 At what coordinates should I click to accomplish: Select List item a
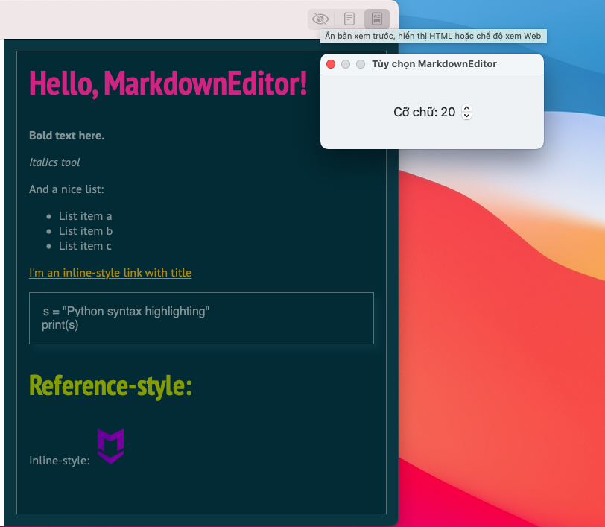coord(85,216)
